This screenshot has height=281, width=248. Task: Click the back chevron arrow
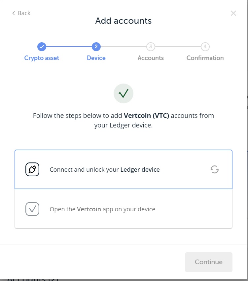13,13
